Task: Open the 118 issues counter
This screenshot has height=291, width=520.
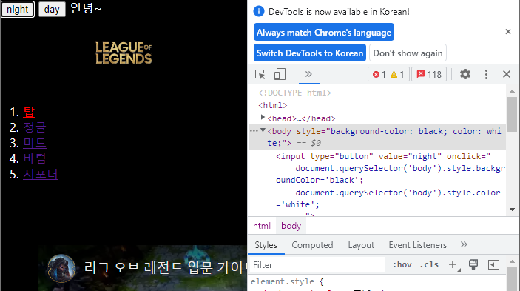Action: (x=429, y=74)
